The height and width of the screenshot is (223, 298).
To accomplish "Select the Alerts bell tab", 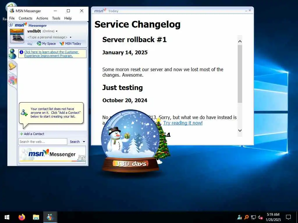I will [12, 66].
